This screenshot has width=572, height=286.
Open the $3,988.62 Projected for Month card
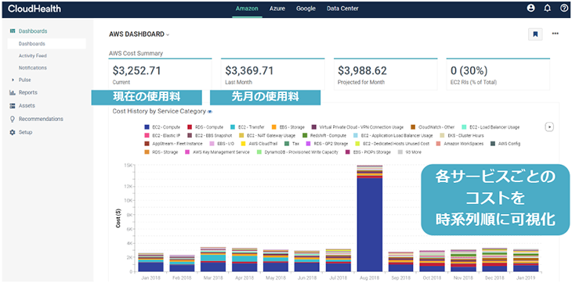click(386, 74)
